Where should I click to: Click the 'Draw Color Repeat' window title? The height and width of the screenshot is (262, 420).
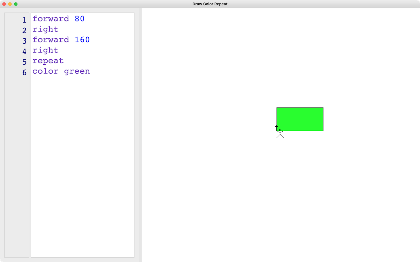pos(210,4)
